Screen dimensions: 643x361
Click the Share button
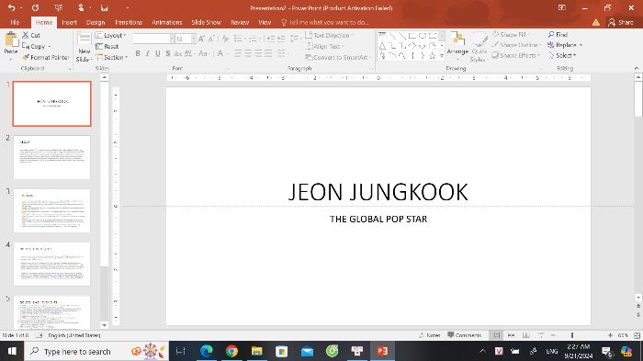(621, 23)
